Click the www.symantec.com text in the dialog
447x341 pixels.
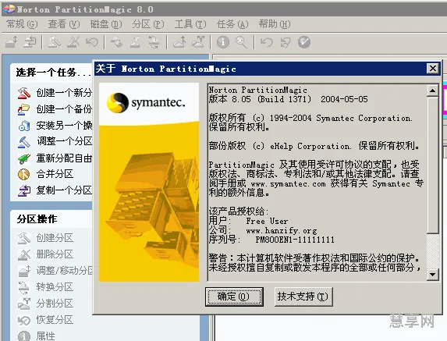288,184
